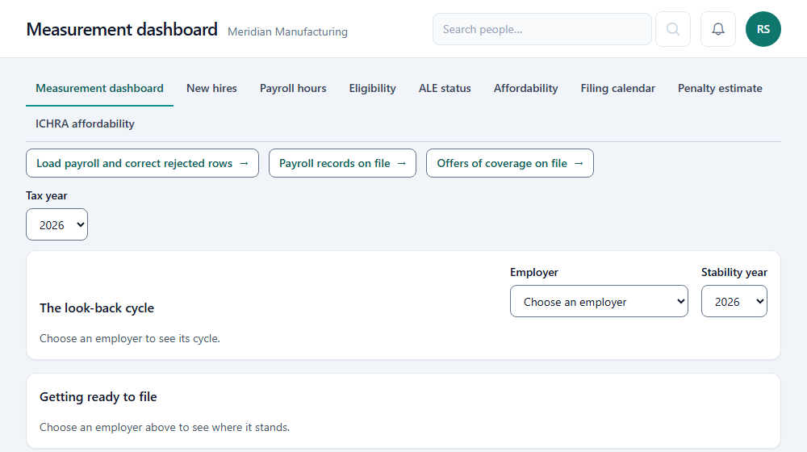Select the Eligibility tab
Image resolution: width=807 pixels, height=452 pixels.
(373, 89)
